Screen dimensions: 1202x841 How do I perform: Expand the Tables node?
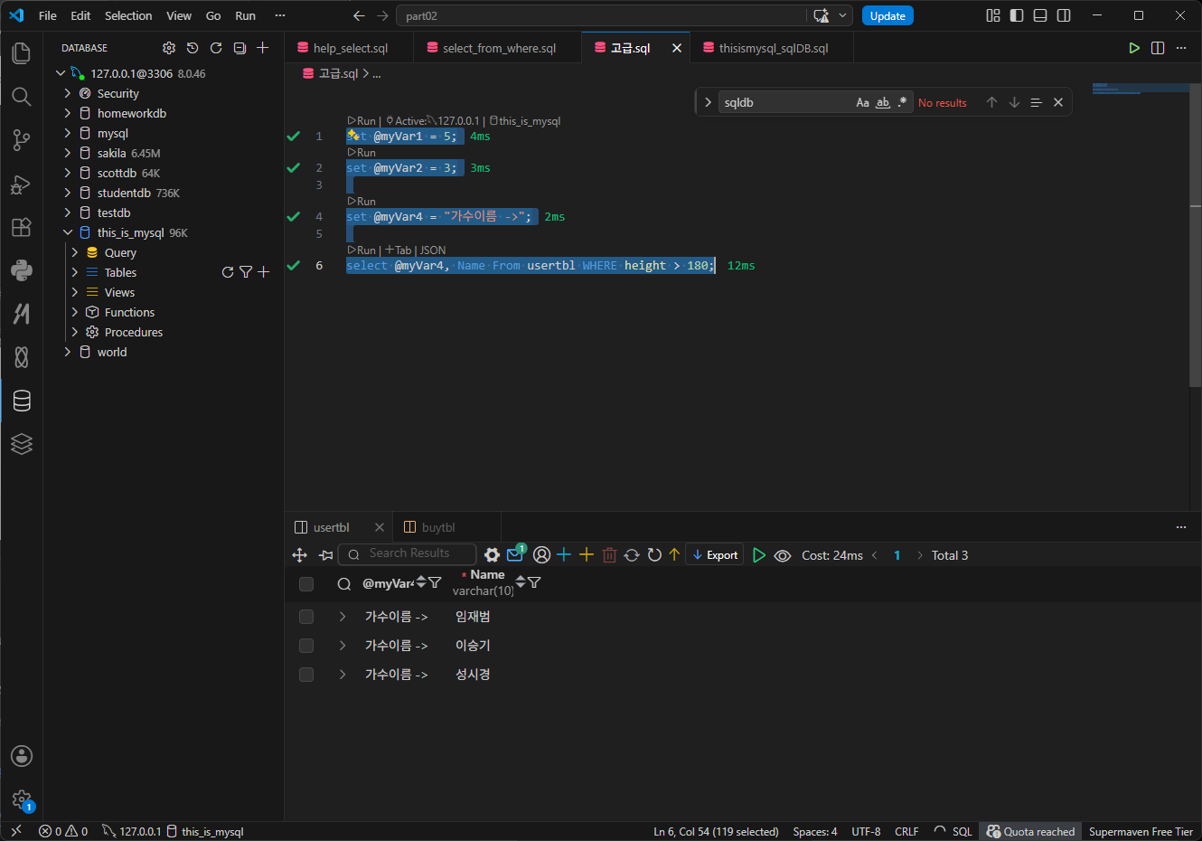click(75, 272)
